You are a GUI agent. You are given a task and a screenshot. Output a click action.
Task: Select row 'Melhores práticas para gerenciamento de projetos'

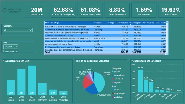click(106, 33)
